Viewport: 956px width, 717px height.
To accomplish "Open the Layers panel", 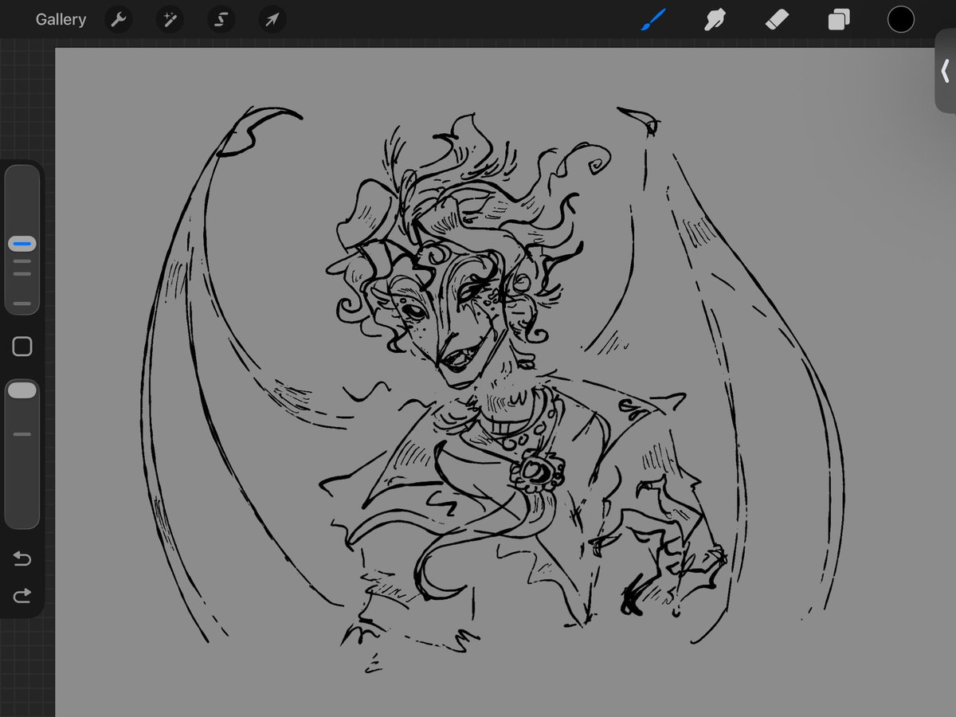I will [839, 20].
